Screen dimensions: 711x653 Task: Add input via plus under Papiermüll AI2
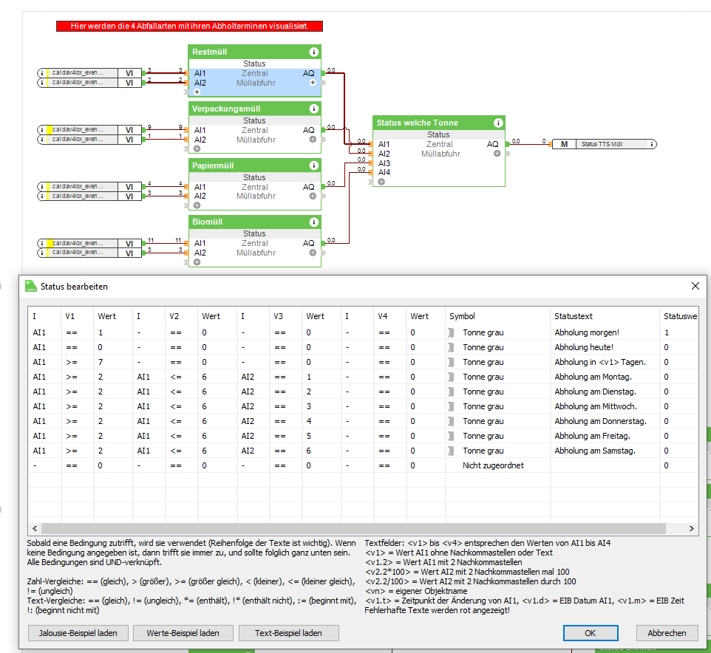click(x=197, y=205)
